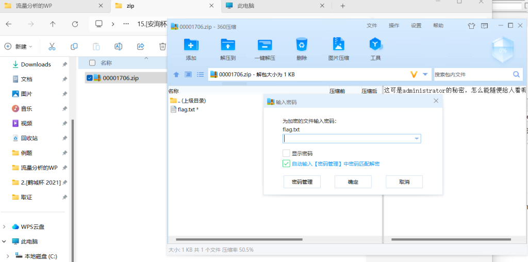Open the password field dropdown arrow
The height and width of the screenshot is (262, 528).
point(416,139)
